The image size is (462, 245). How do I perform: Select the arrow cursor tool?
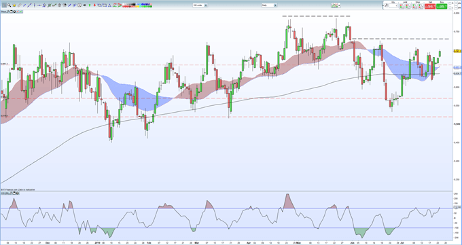4,5
